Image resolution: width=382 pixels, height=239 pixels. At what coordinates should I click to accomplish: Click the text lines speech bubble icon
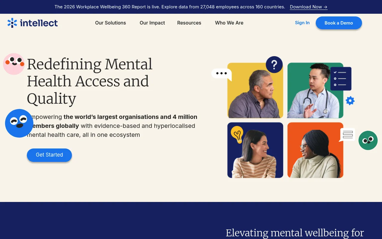coord(347,135)
